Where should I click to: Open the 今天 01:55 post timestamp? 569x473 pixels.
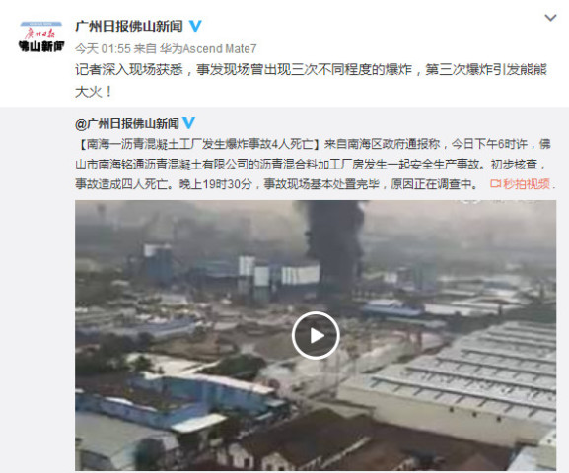coord(103,48)
